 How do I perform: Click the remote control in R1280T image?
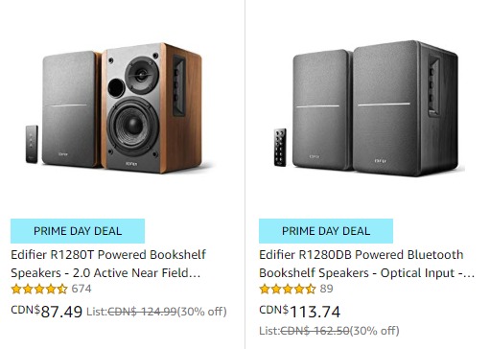coord(32,144)
